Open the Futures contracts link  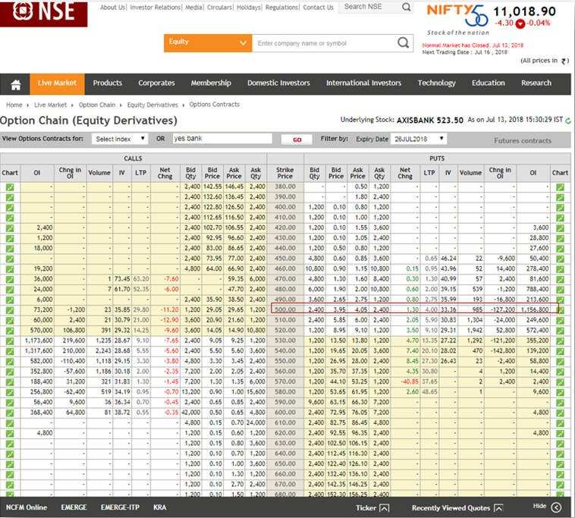(x=523, y=140)
